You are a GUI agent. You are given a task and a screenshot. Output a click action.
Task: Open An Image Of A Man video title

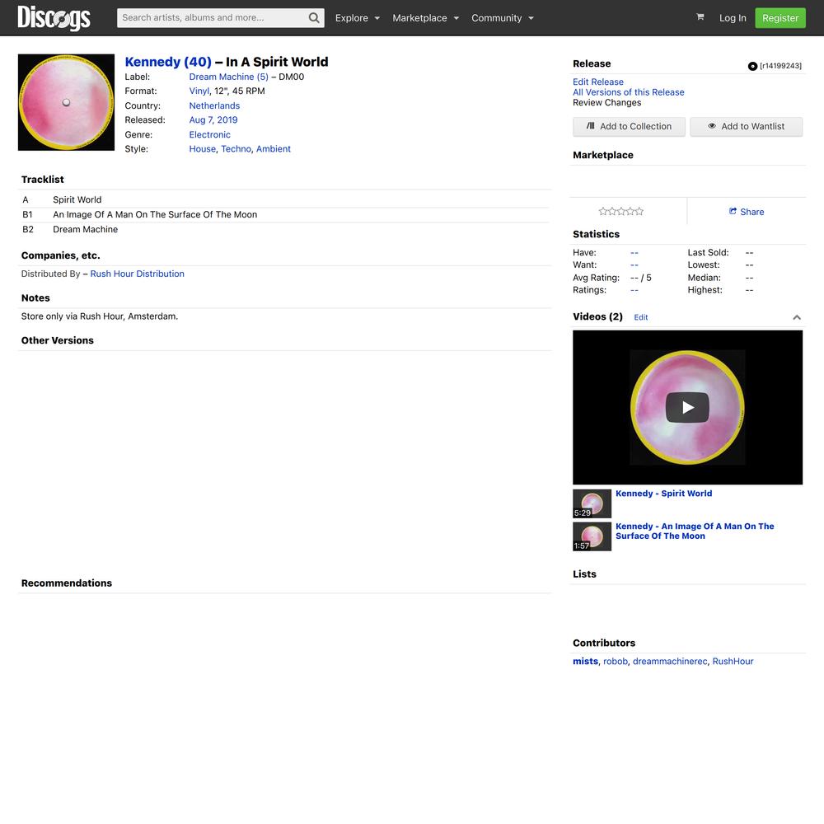click(x=695, y=531)
